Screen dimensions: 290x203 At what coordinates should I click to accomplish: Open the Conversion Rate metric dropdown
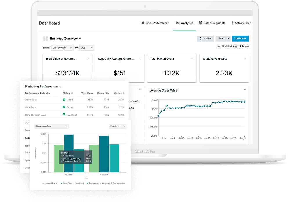tap(51, 126)
